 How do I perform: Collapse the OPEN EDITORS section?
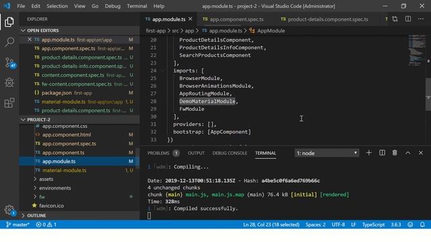79,30
